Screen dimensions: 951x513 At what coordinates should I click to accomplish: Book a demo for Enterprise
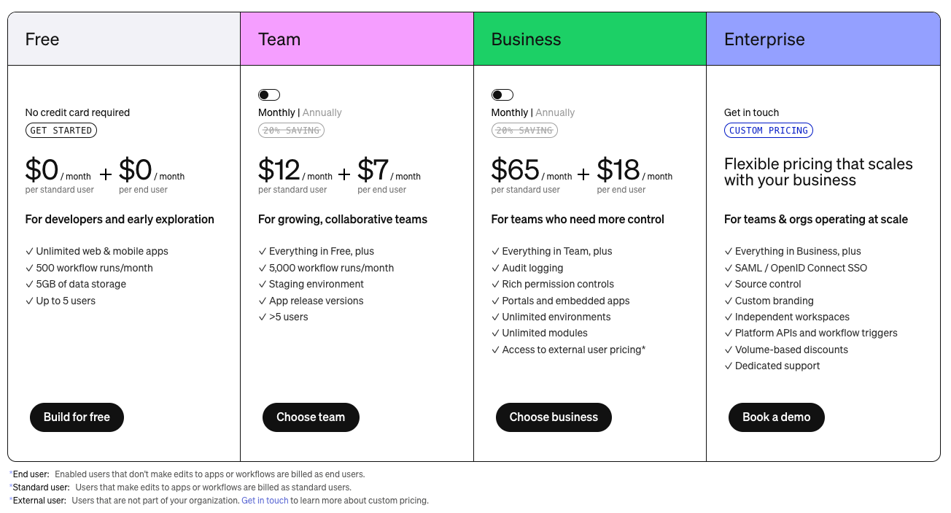(776, 417)
